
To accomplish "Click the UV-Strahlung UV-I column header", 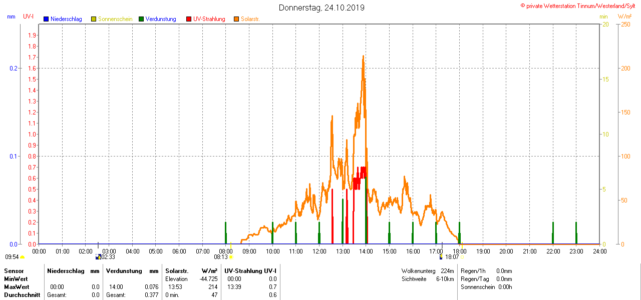I will tap(250, 270).
